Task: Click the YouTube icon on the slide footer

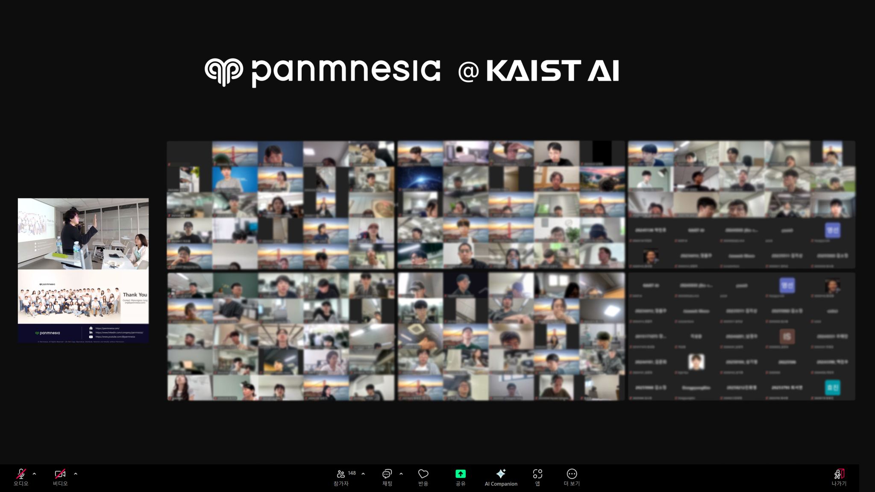Action: pos(91,337)
